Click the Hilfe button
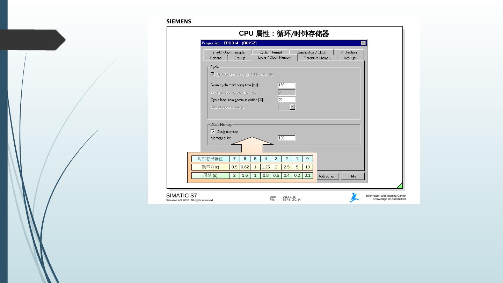 coord(353,176)
